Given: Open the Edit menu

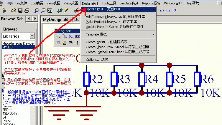Looking at the screenshot, I should (x=37, y=3).
